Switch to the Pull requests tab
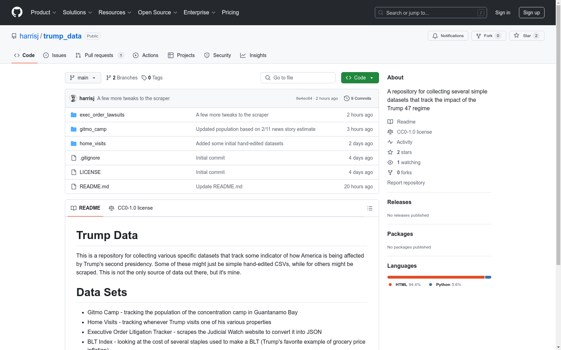This screenshot has width=561, height=350. pyautogui.click(x=100, y=55)
